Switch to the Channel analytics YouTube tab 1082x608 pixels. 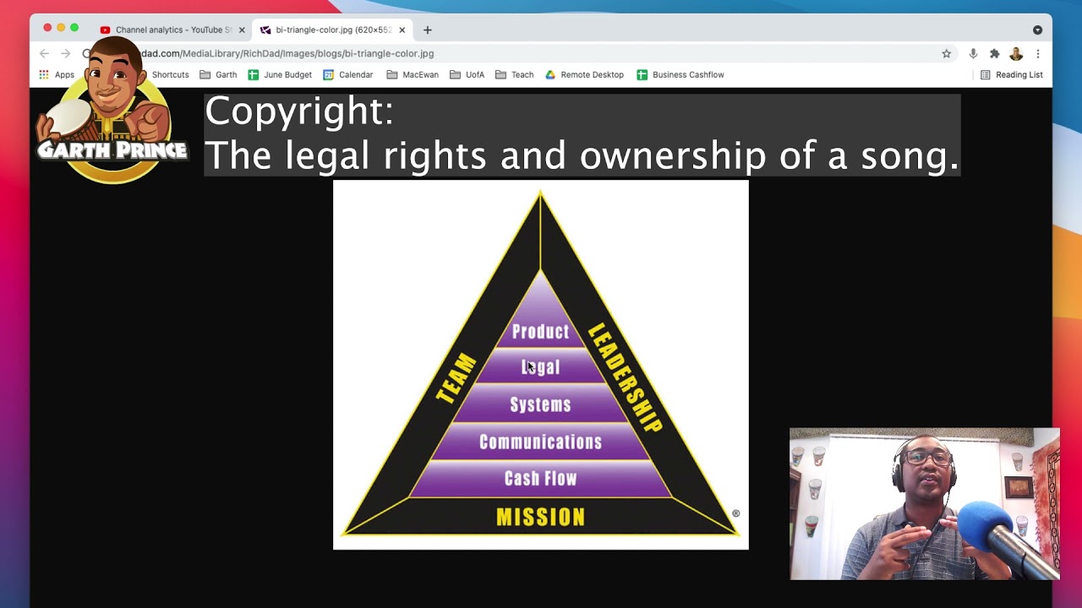click(x=173, y=30)
